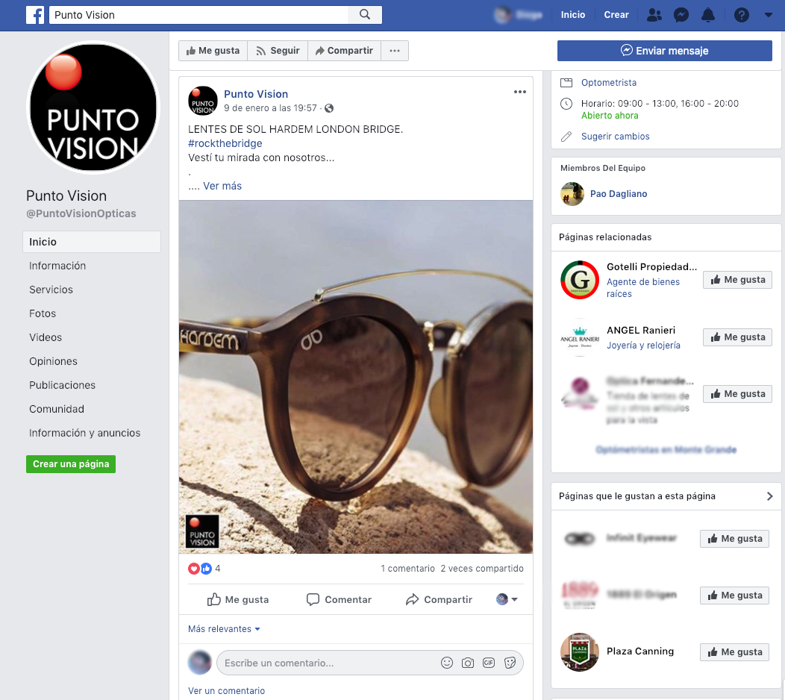Viewport: 785px width, 700px height.
Task: Open the Videos sidebar tab
Action: (46, 337)
